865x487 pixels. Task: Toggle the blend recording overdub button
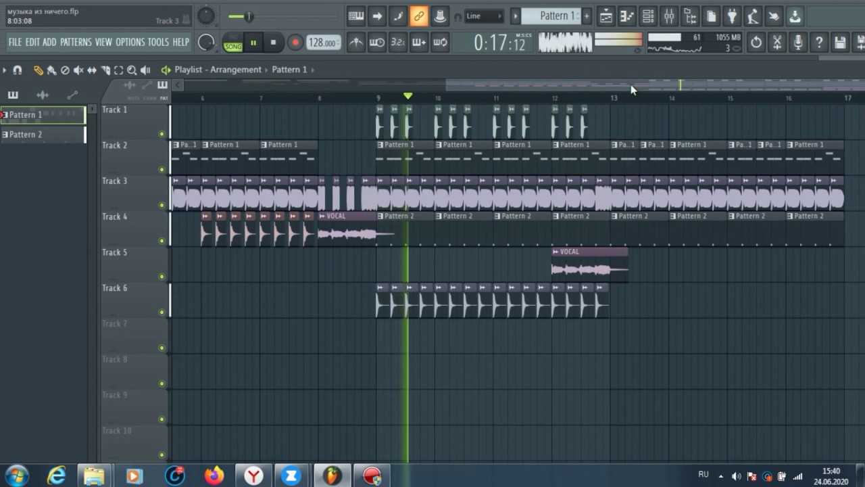point(419,43)
